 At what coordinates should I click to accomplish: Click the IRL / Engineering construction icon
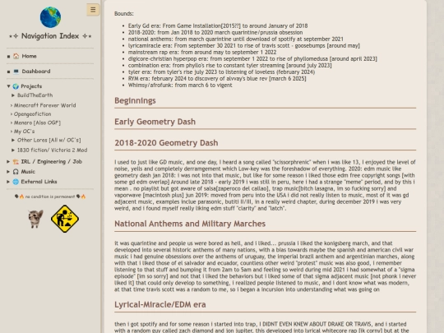point(16,162)
